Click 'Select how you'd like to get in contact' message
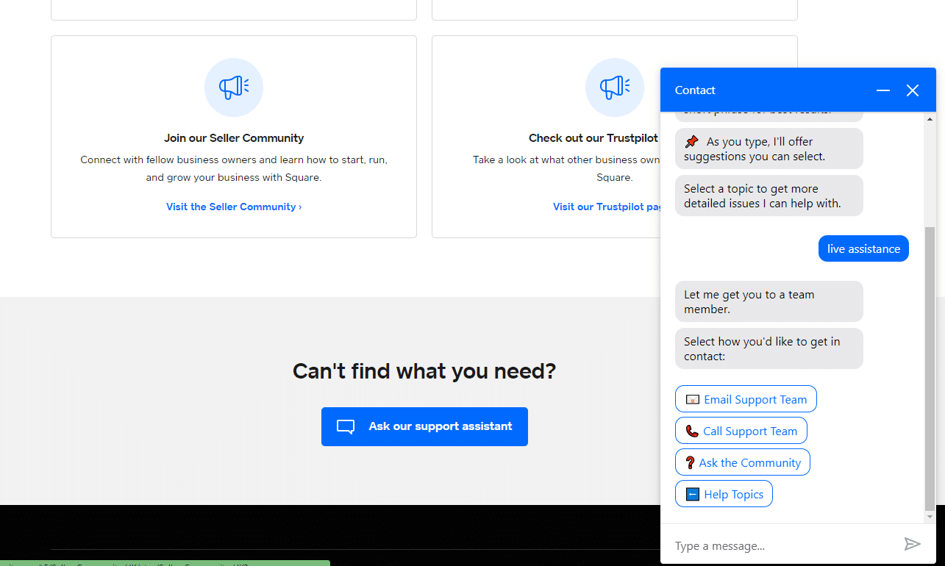945x566 pixels. pos(769,348)
